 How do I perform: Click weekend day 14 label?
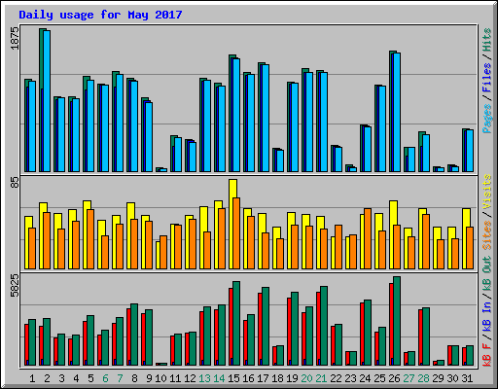point(219,378)
